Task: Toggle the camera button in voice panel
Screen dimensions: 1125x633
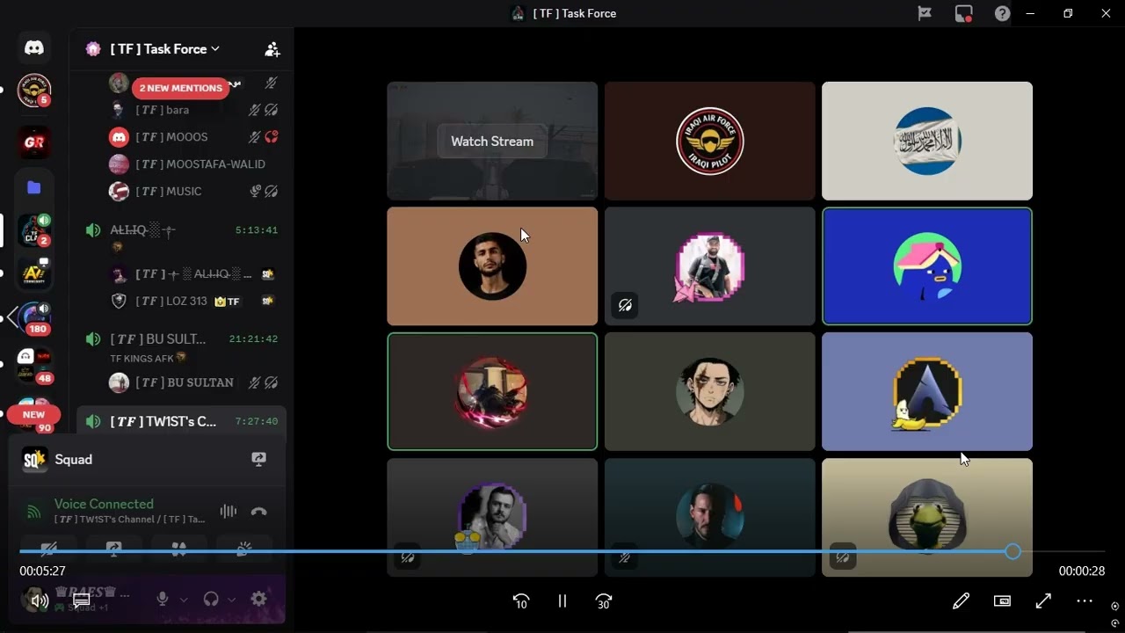Action: [48, 549]
